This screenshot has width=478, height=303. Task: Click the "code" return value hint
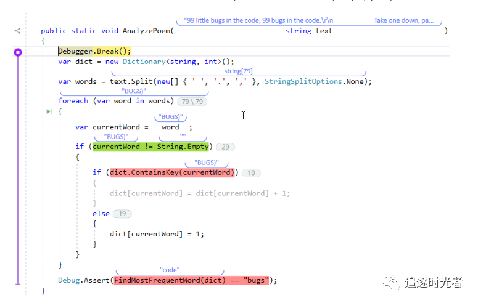tap(170, 270)
